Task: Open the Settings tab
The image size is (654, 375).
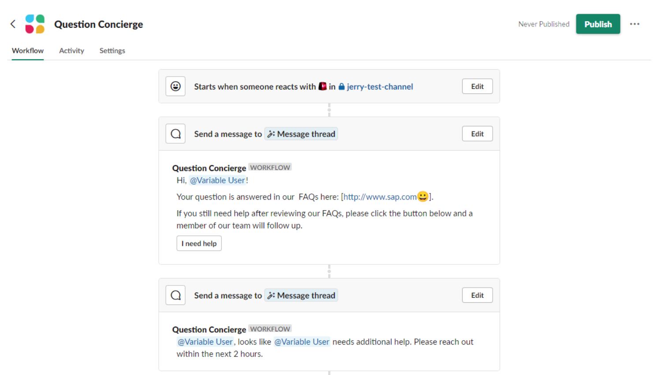Action: (112, 51)
